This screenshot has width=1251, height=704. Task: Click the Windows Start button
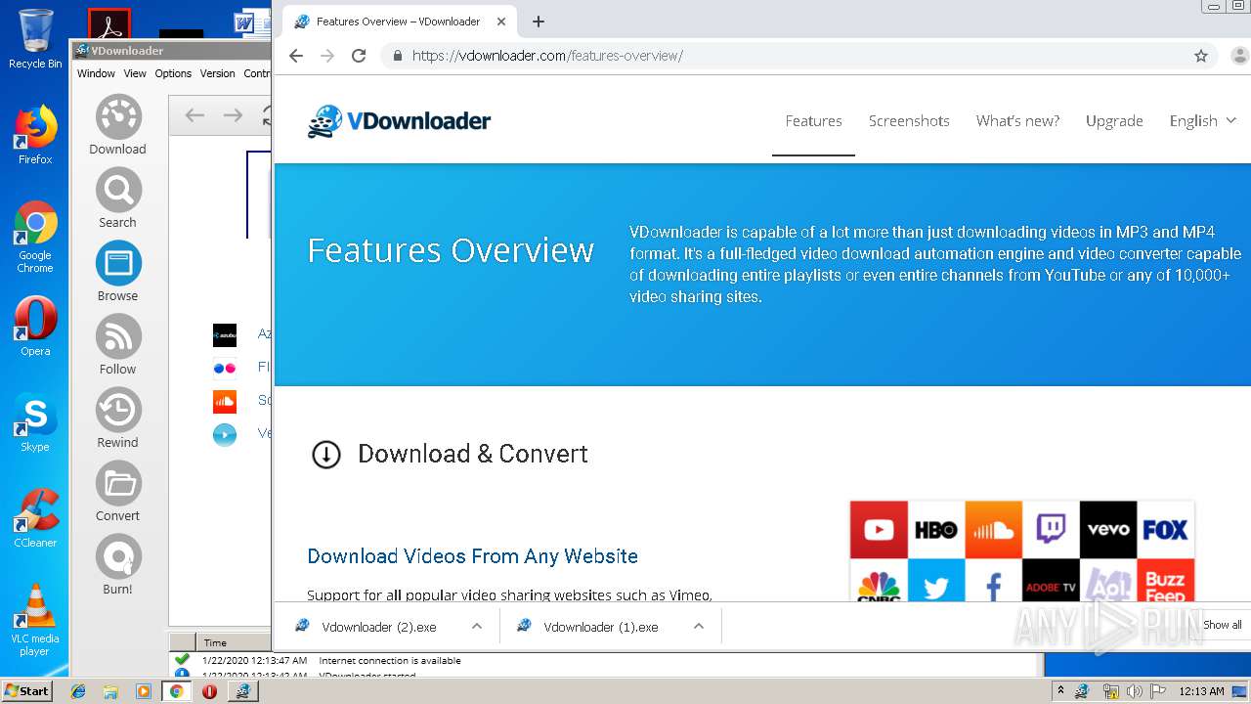point(27,691)
